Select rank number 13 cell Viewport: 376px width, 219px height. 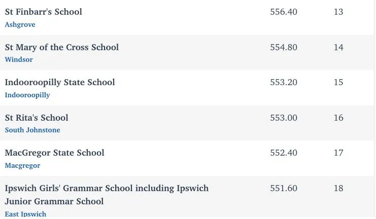click(x=338, y=12)
